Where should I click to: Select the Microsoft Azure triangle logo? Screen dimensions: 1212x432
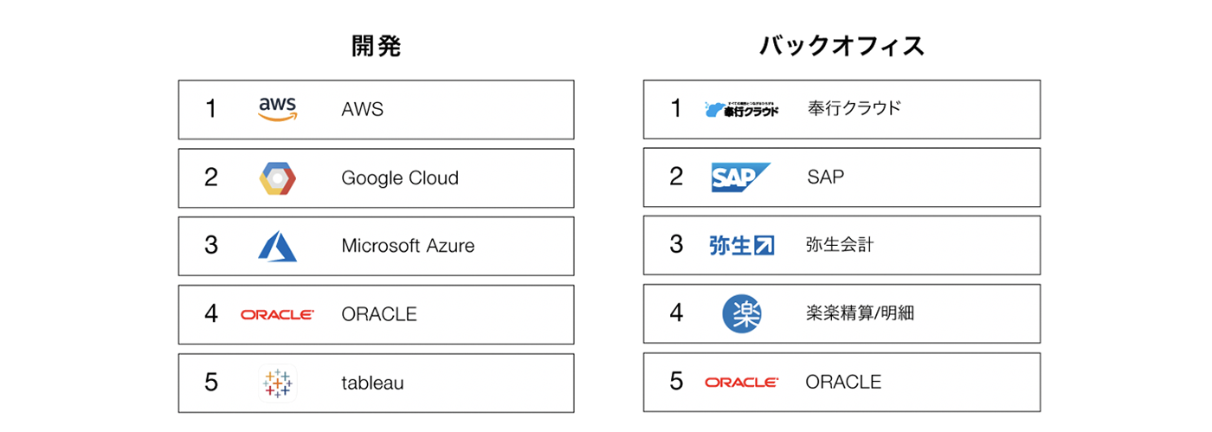277,246
